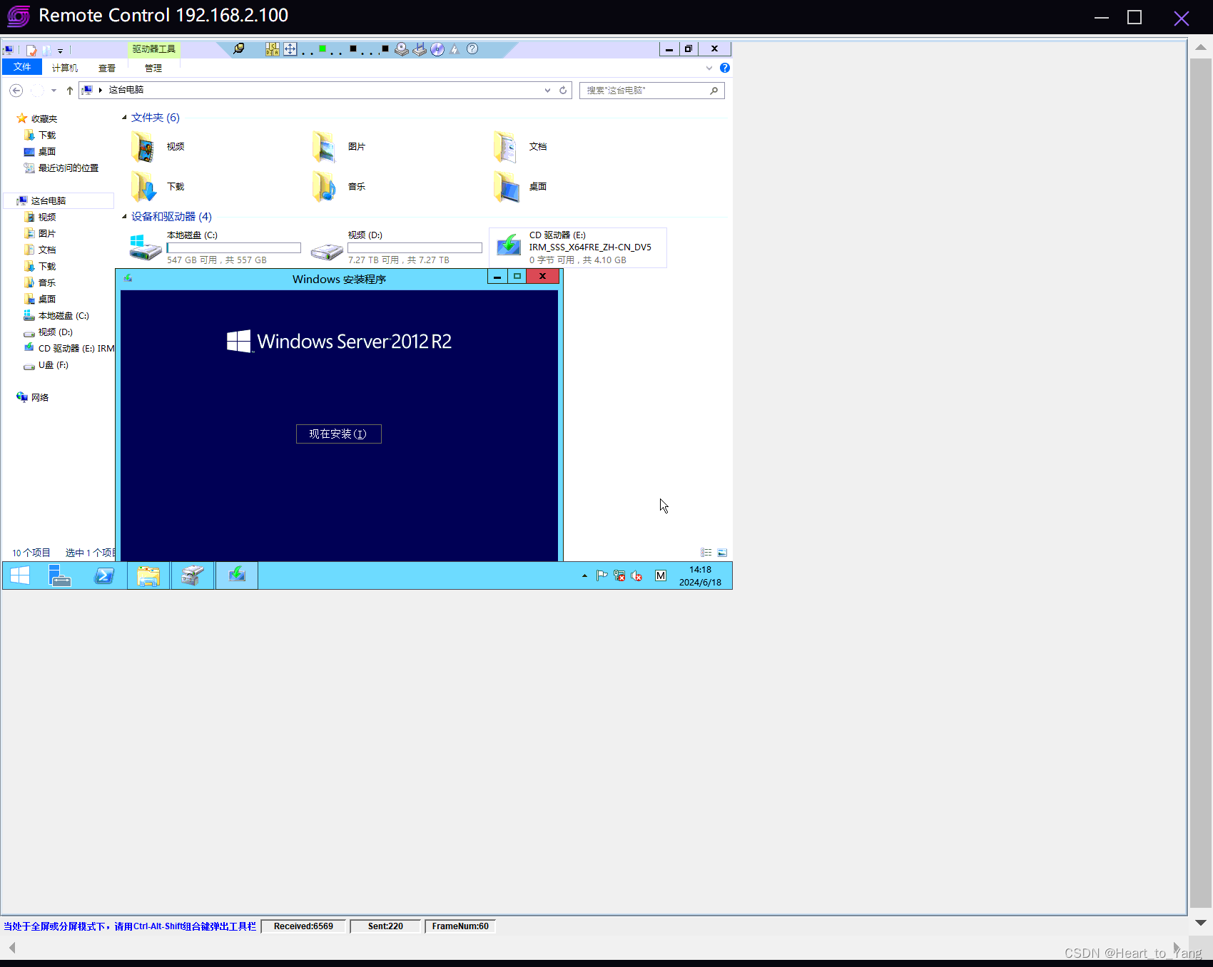Open the CD drive (E:) icon in devices
This screenshot has height=967, width=1213.
[x=508, y=247]
